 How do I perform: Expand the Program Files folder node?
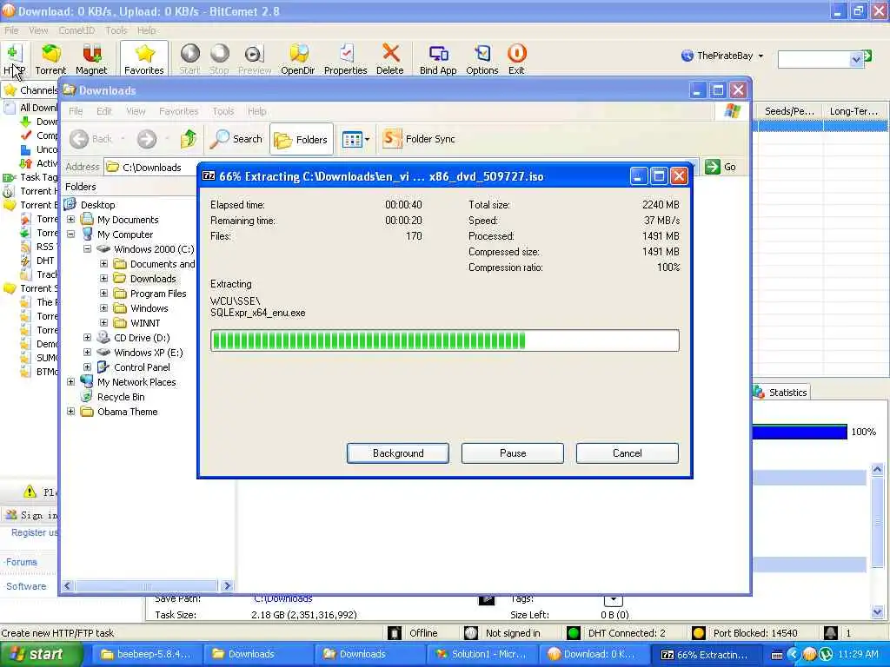[104, 294]
